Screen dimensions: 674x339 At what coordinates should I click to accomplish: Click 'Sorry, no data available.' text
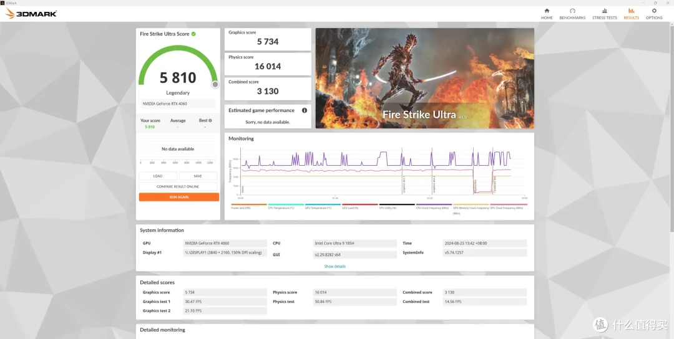(x=268, y=122)
